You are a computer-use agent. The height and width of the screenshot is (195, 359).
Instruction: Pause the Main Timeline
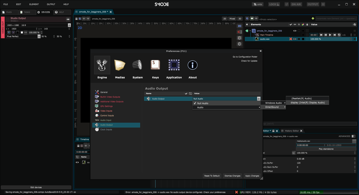pyautogui.click(x=326, y=35)
